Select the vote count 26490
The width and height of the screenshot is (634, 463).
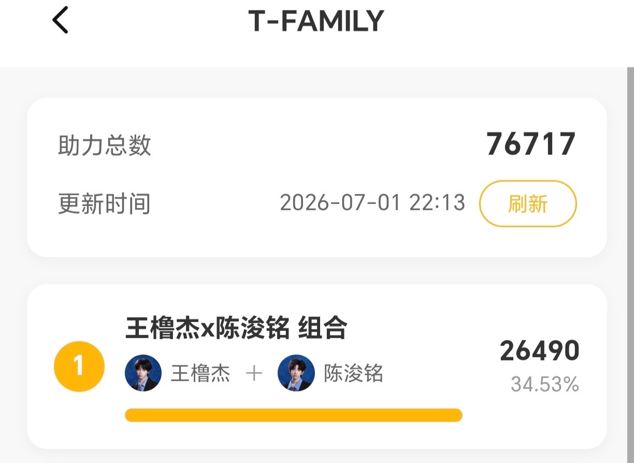coord(539,351)
